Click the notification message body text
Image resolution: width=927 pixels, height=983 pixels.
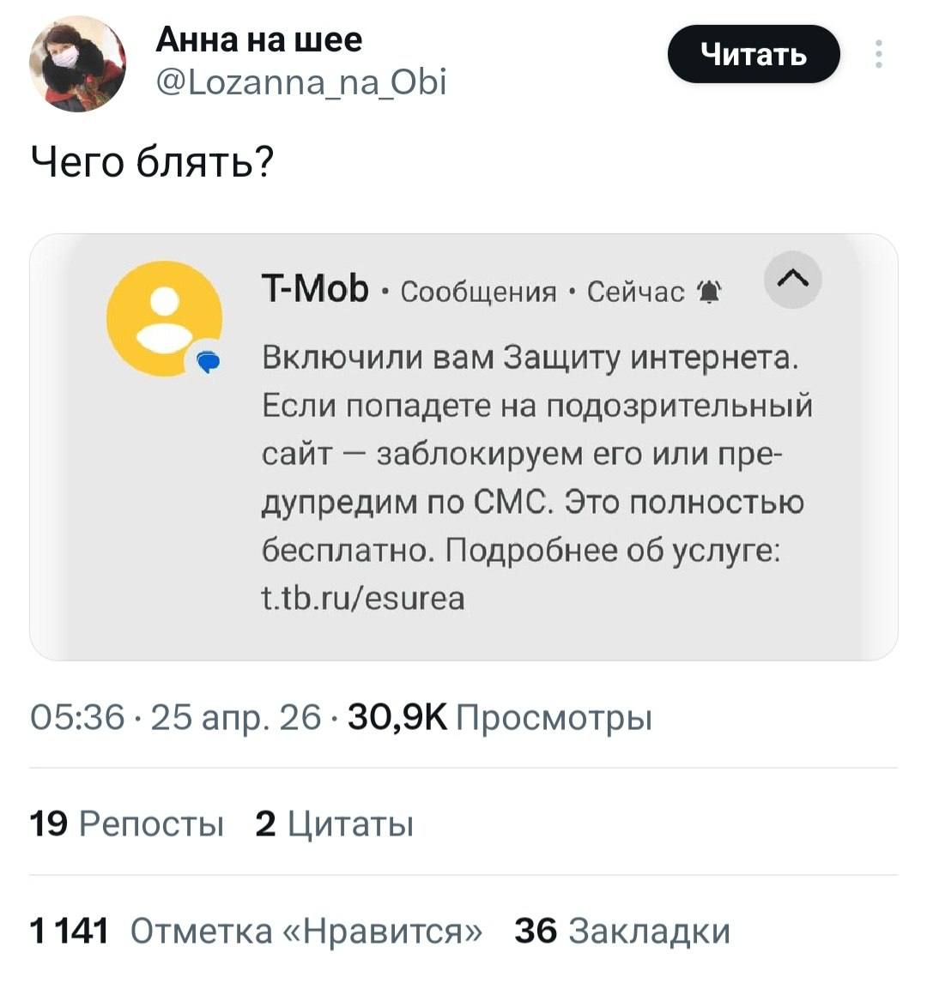(532, 453)
